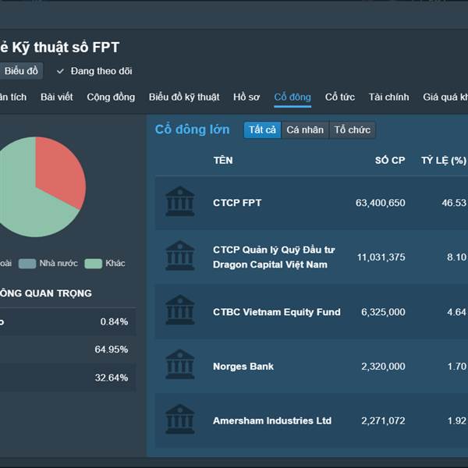The height and width of the screenshot is (468, 468).
Task: Open CTBC Vietnam Equity Fund shareholder
Action: [x=277, y=312]
